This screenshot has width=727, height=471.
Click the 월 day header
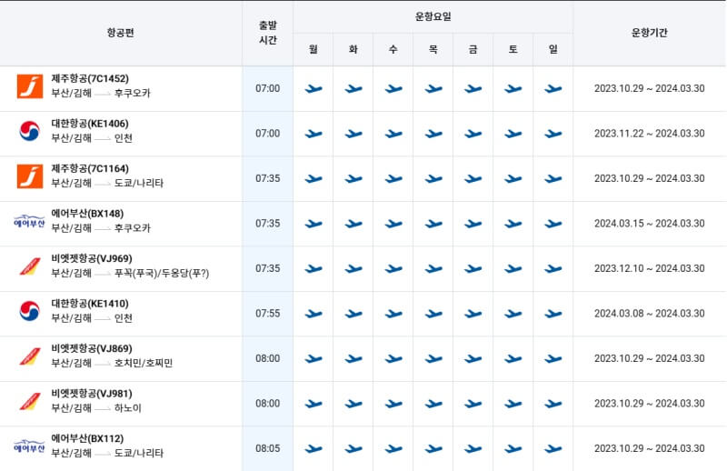tap(314, 49)
